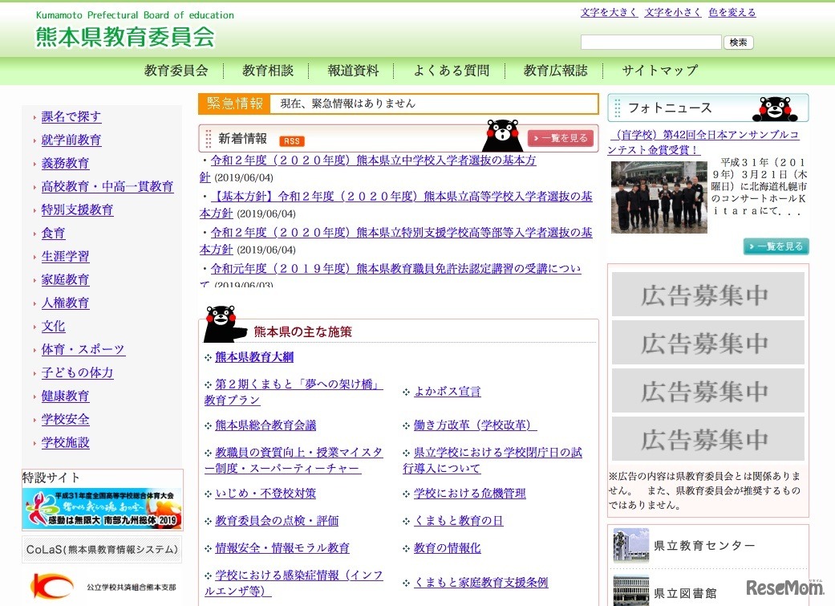Open いじめ・不登校対策 page
Screen dimensions: 835x606
(263, 493)
